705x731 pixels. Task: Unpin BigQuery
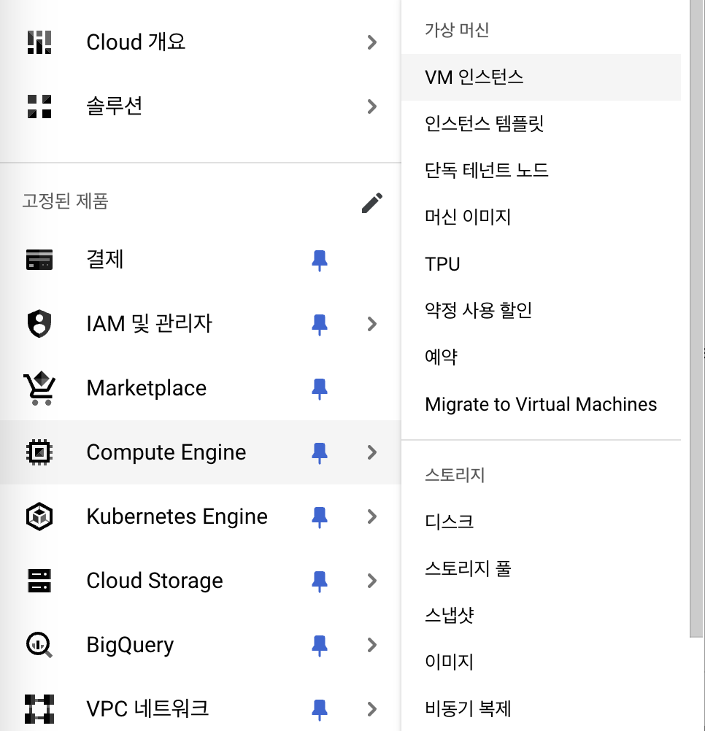coord(320,645)
